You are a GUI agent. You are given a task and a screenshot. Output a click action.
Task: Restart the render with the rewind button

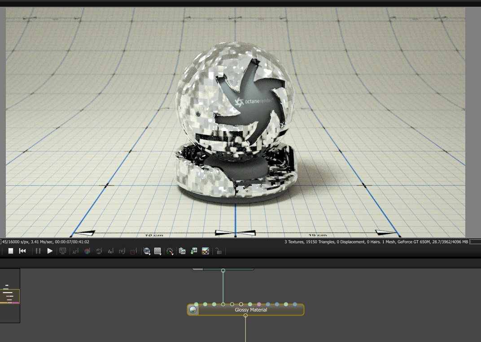(x=22, y=251)
